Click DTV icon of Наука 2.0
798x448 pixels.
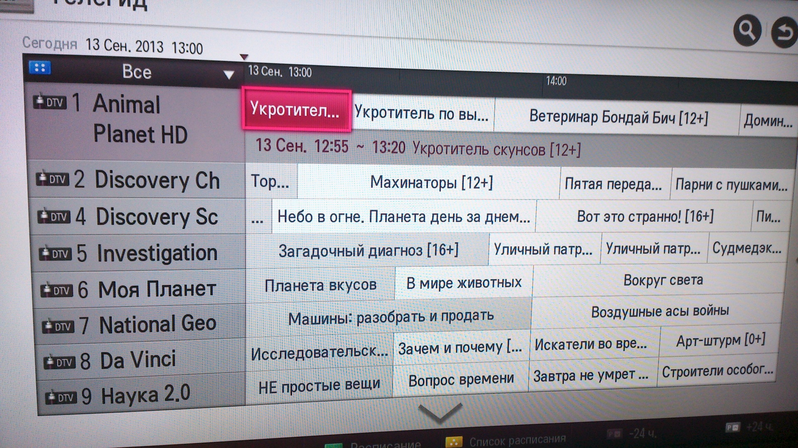(61, 397)
